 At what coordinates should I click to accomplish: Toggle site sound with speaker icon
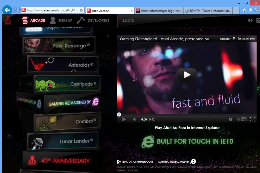(250, 20)
